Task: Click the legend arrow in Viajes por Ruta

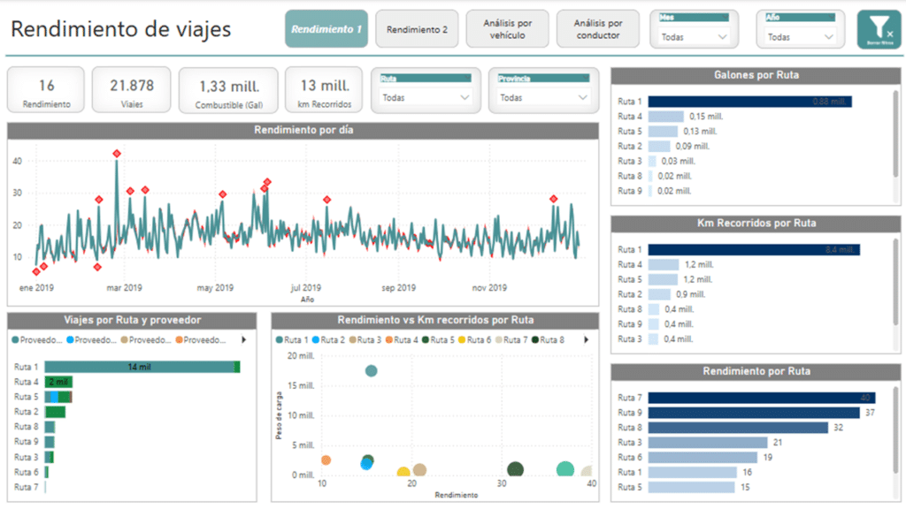Action: [x=244, y=340]
